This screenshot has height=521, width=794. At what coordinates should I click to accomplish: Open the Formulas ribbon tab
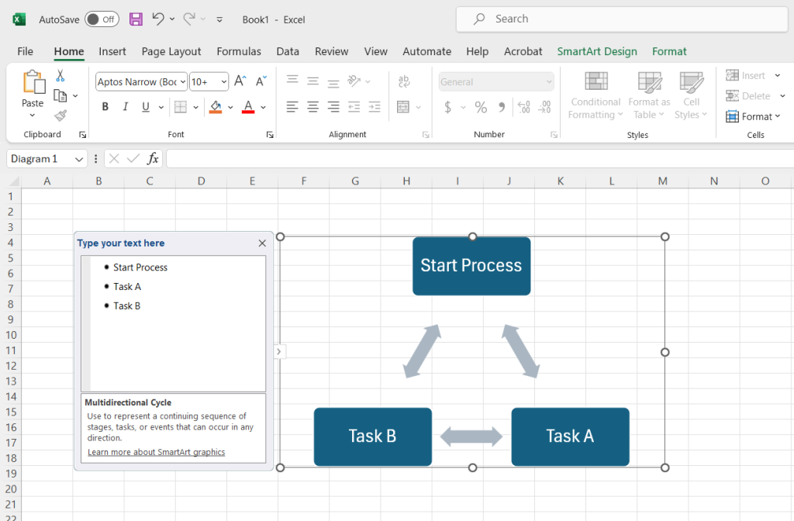(x=238, y=51)
